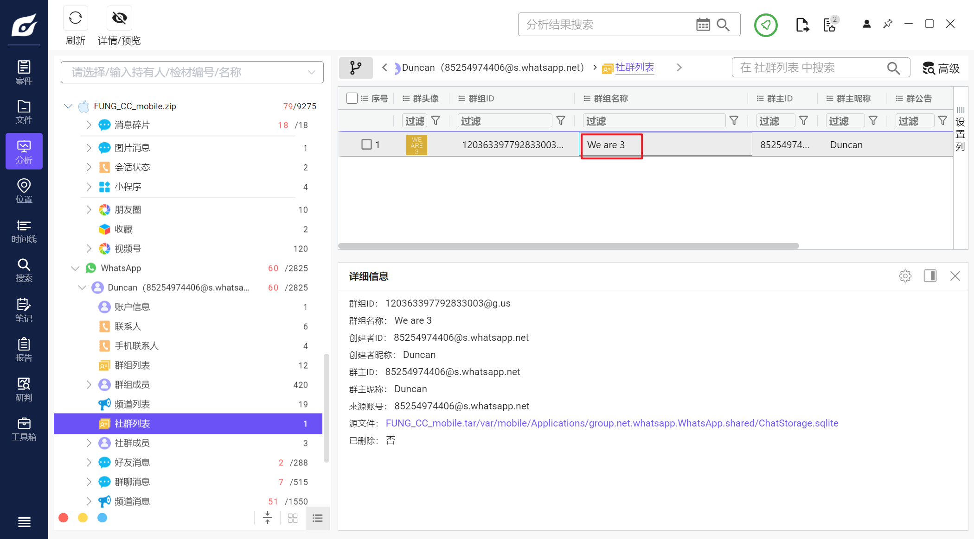This screenshot has width=974, height=539.
Task: Click the branch tree view icon
Action: (x=356, y=68)
